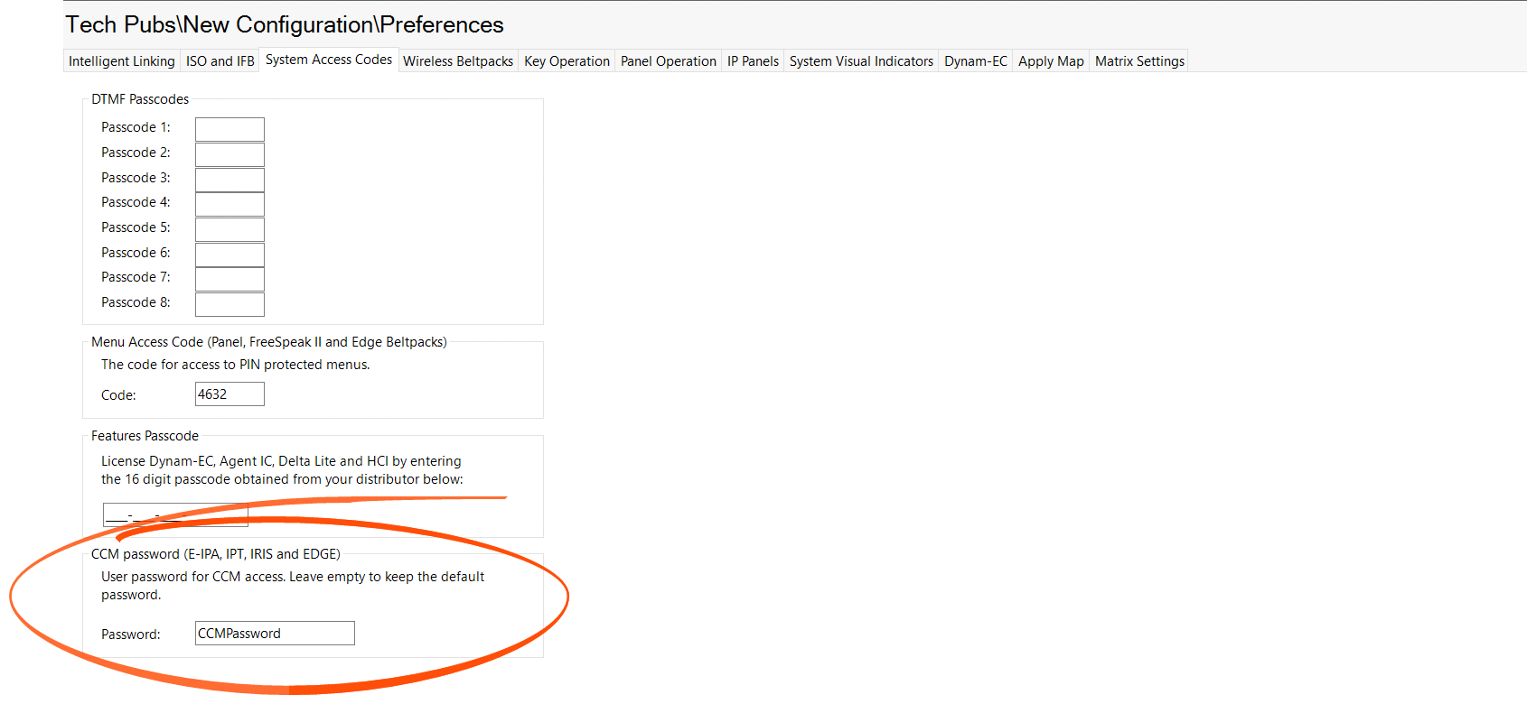
Task: Click the Menu Access Code field containing 4632
Action: coord(230,394)
